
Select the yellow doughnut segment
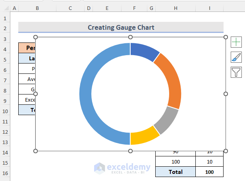pos(143,137)
